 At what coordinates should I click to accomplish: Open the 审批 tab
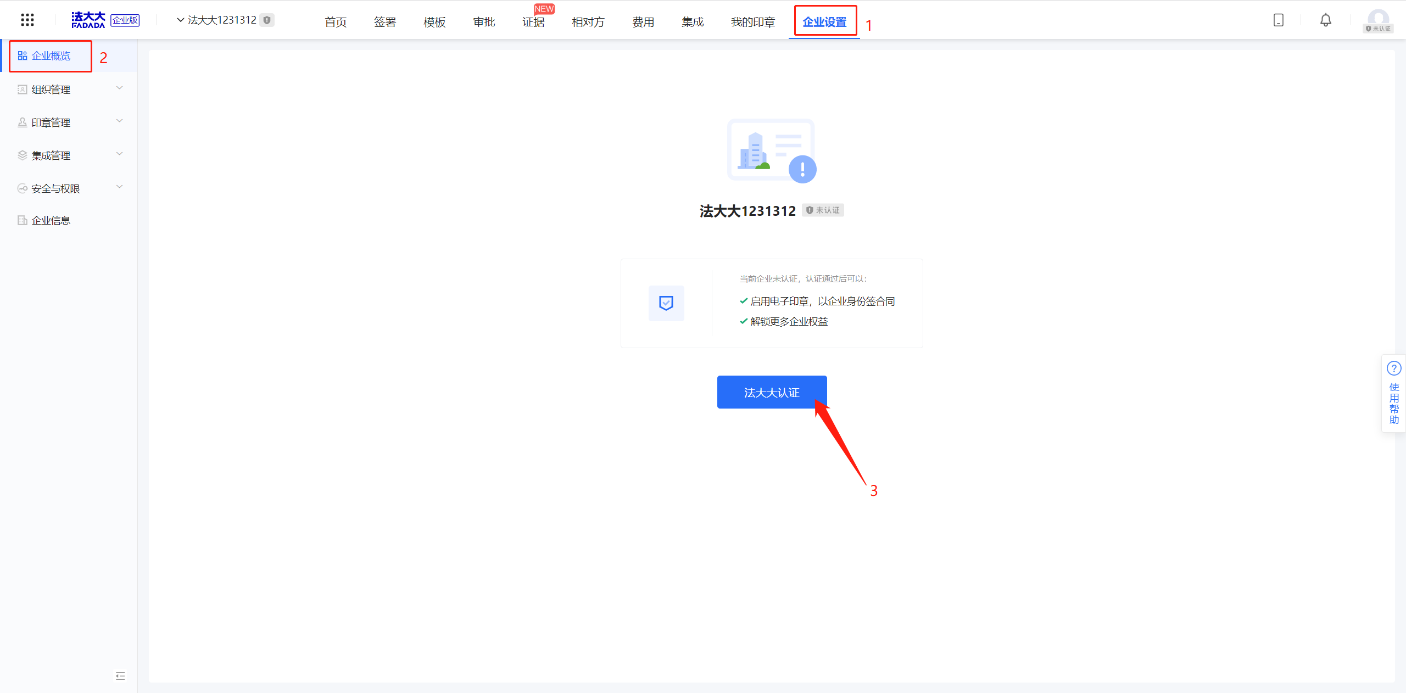(x=484, y=22)
